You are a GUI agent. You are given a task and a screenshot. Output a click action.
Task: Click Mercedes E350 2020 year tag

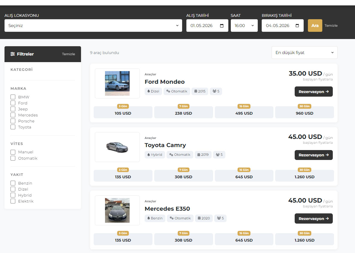pos(204,218)
